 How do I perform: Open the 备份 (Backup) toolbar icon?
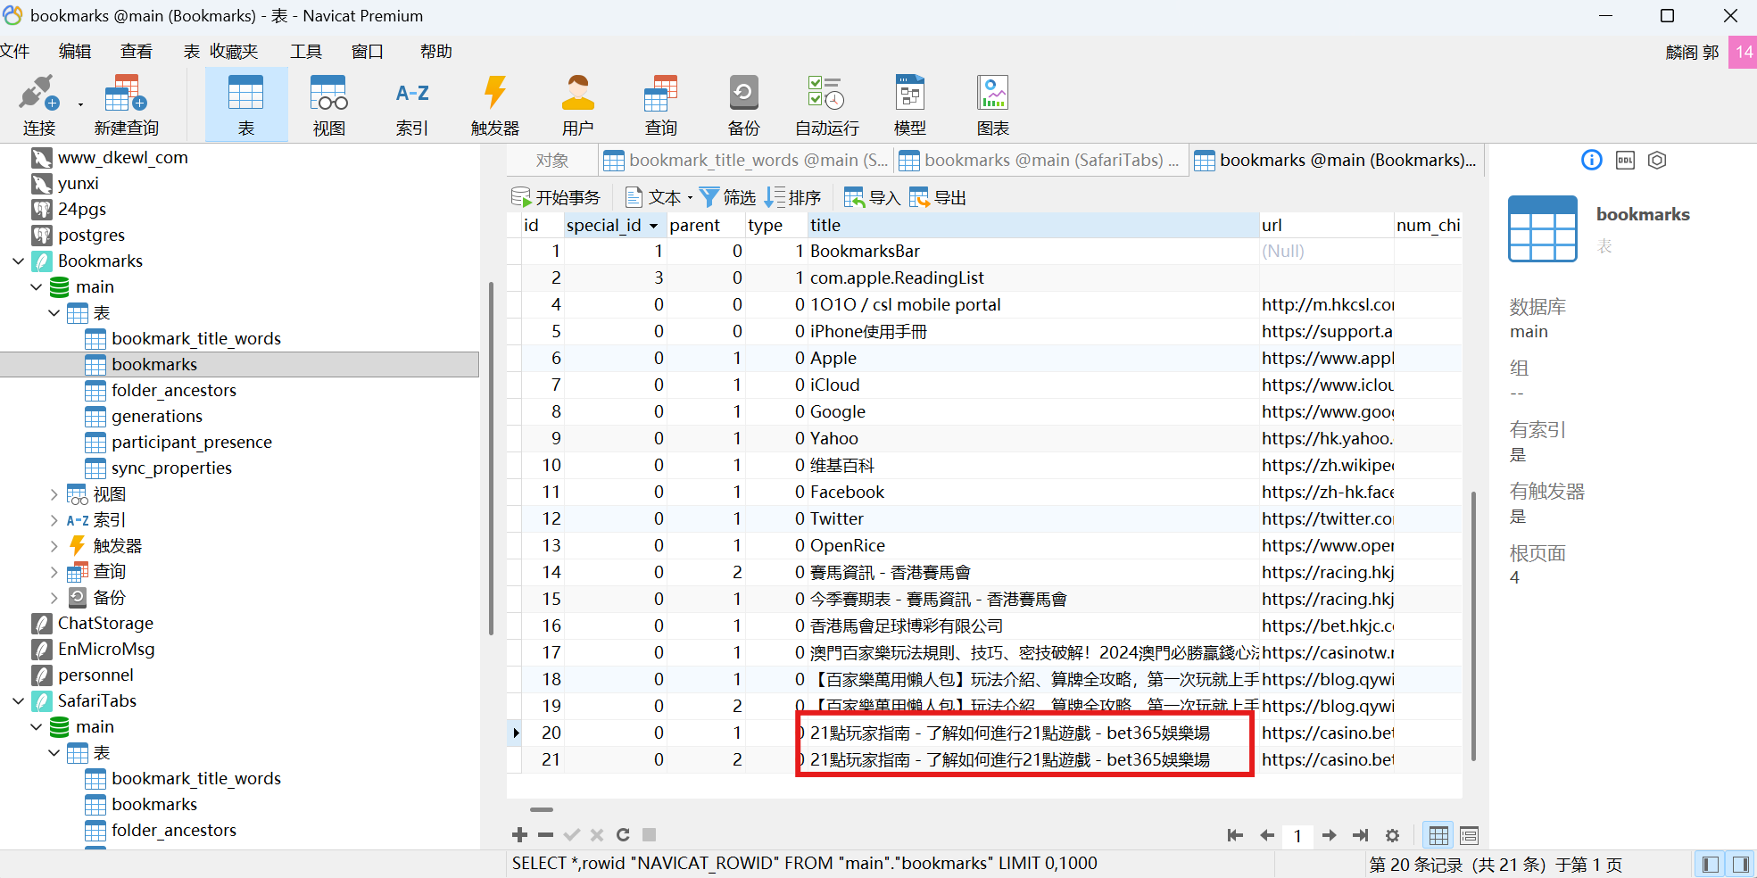tap(743, 104)
